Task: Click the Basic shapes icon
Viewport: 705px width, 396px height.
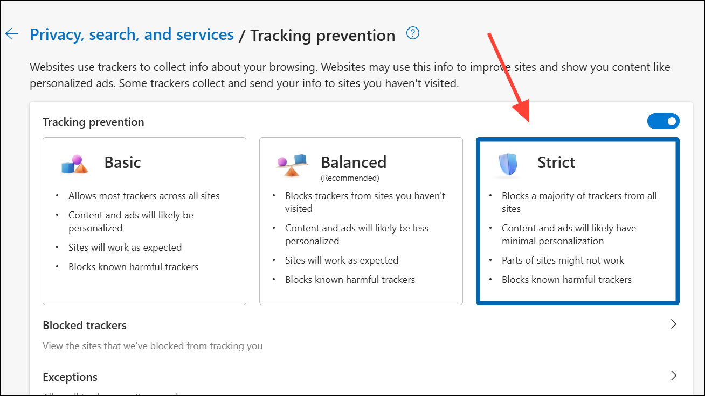Action: coord(75,165)
